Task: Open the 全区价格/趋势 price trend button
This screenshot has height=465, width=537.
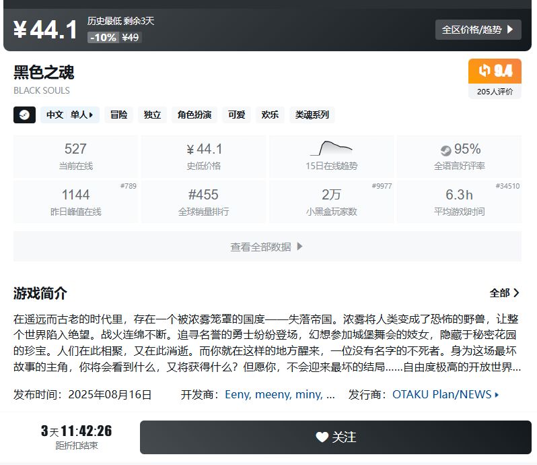Action: [478, 30]
